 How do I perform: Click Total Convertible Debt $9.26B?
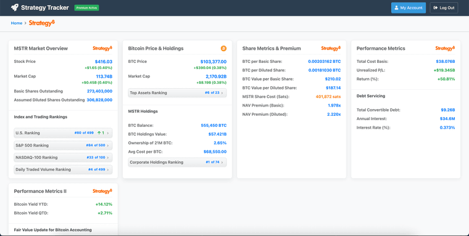pyautogui.click(x=448, y=110)
